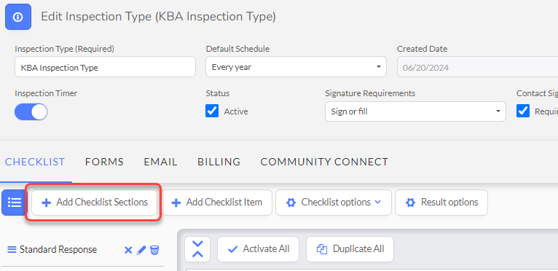Open the Default Schedule dropdown
Viewport: 558px width, 271px height.
click(x=296, y=66)
